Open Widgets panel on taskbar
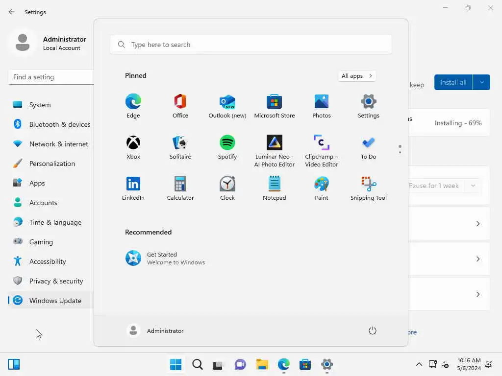 point(14,364)
